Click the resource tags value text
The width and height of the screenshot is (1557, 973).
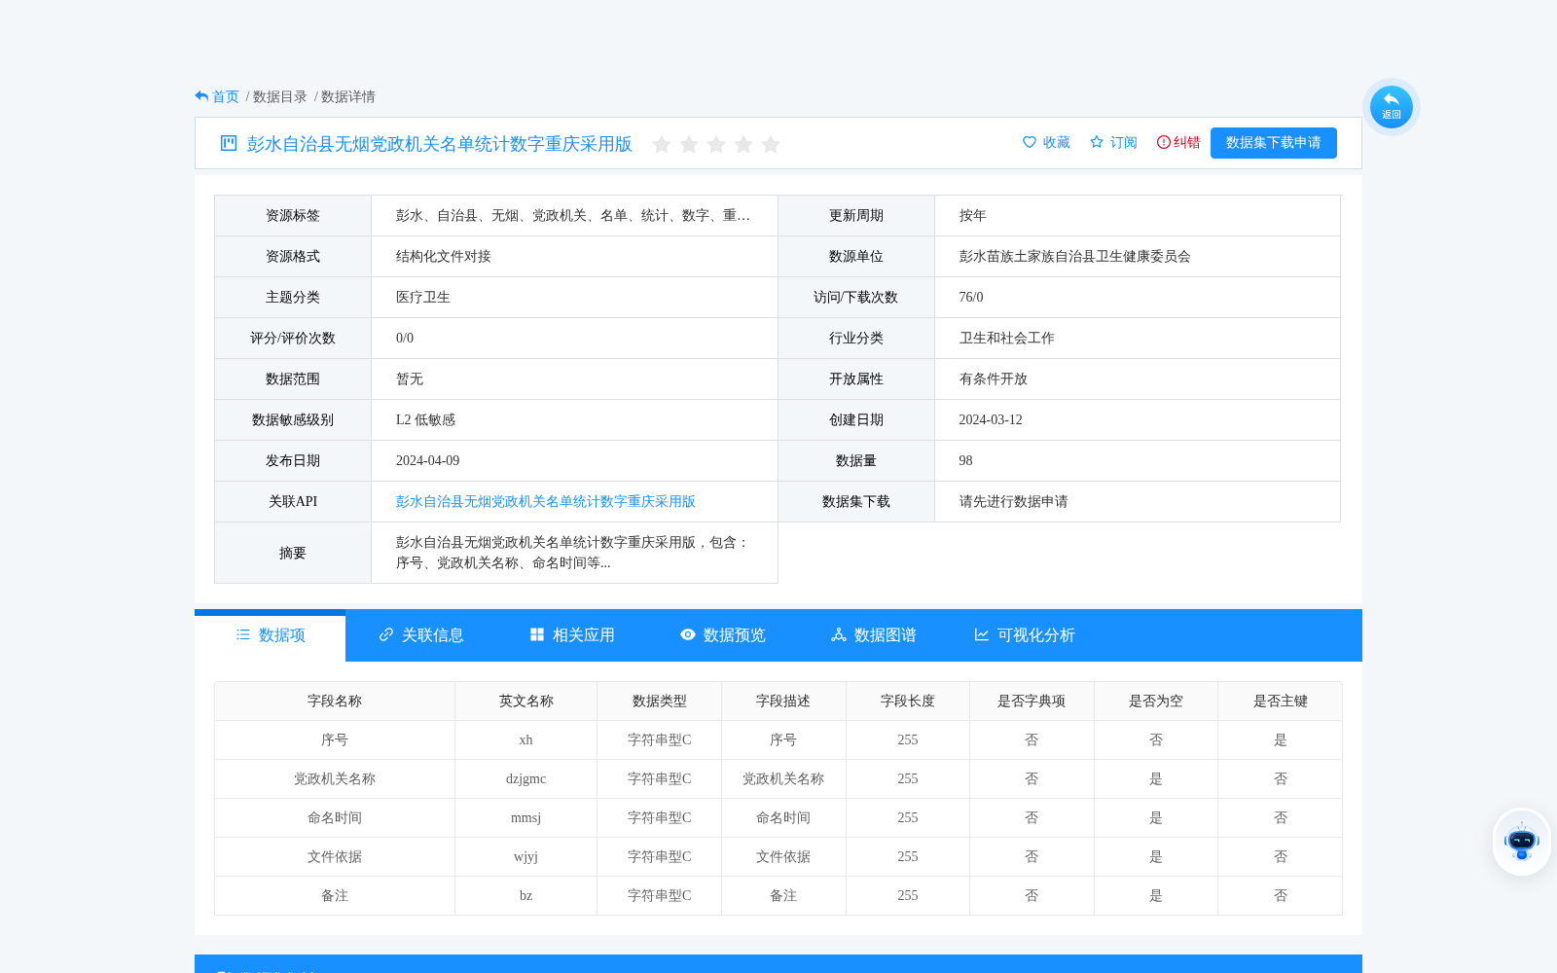tap(573, 216)
